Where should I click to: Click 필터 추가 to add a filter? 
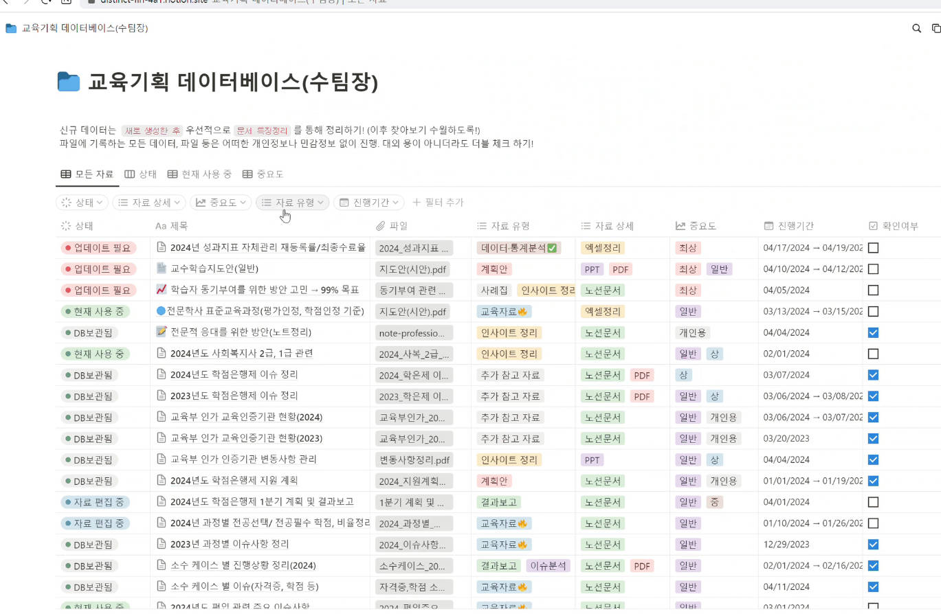tap(438, 203)
